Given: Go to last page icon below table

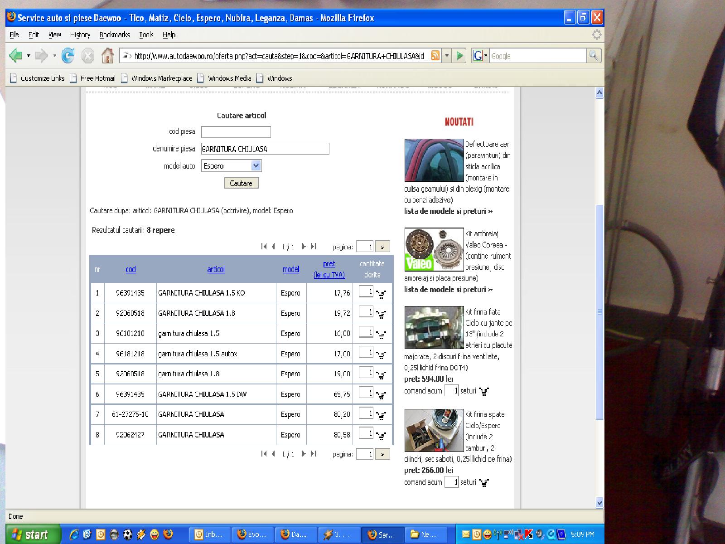Looking at the screenshot, I should [x=313, y=454].
